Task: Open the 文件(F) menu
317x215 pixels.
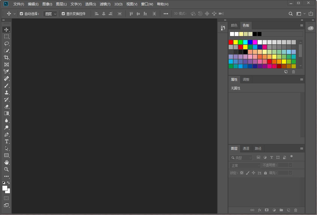Action: point(19,4)
